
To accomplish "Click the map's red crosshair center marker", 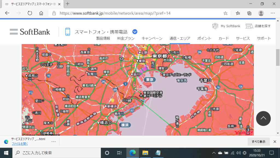I will click(138, 88).
